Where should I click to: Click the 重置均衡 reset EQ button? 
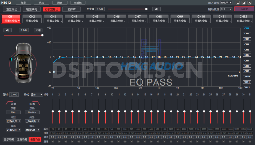tap(22, 140)
